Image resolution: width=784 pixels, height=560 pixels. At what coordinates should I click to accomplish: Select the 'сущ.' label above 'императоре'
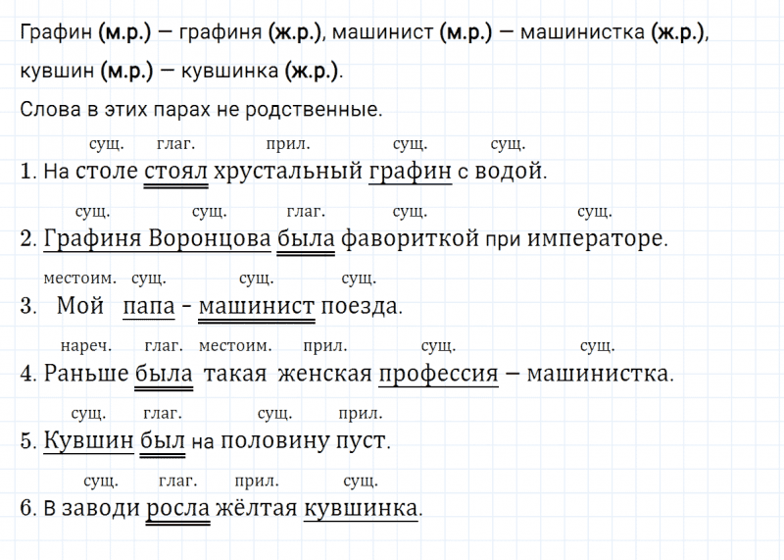point(595,212)
